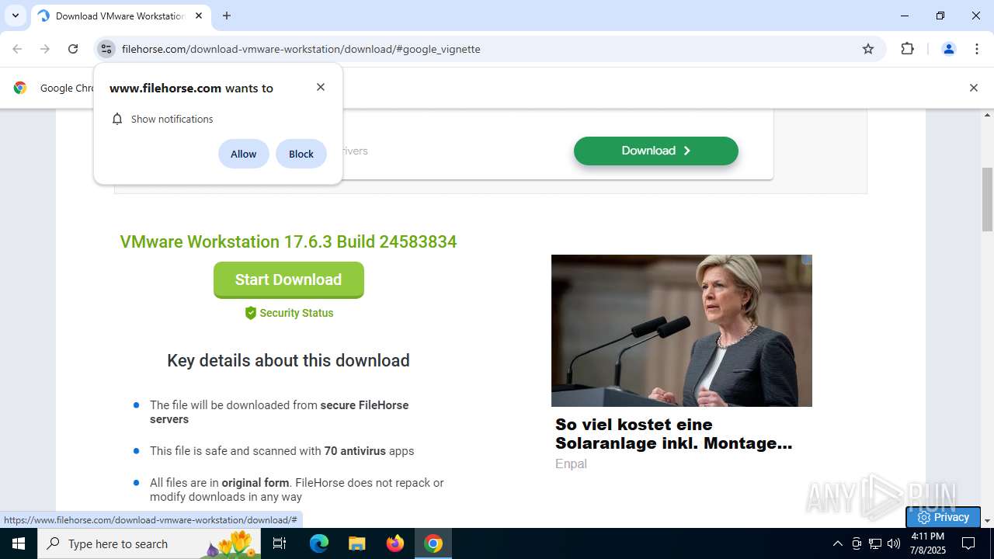Click the Enpal advertiser label
994x559 pixels.
(x=571, y=464)
